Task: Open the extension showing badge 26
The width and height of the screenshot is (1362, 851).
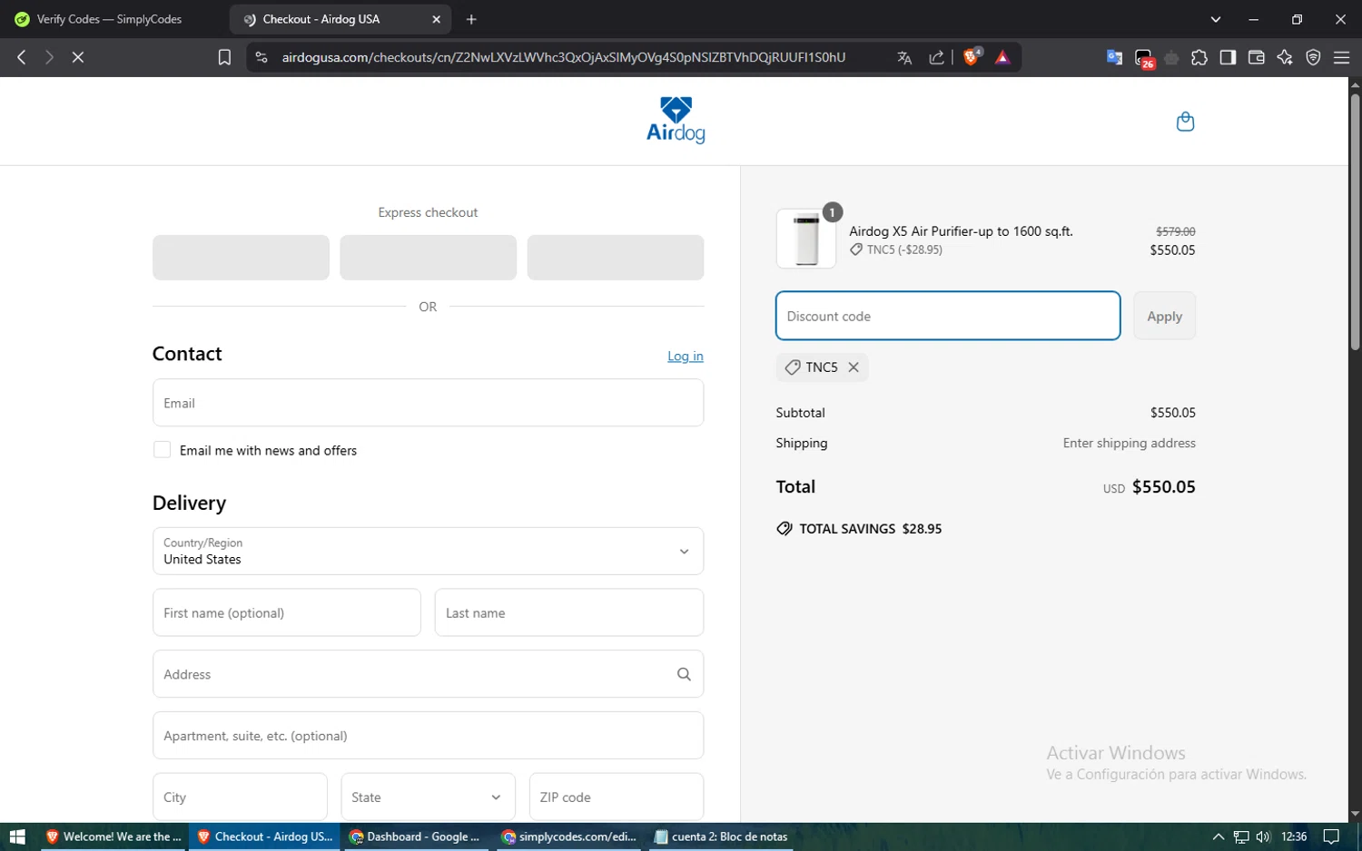Action: click(1144, 58)
